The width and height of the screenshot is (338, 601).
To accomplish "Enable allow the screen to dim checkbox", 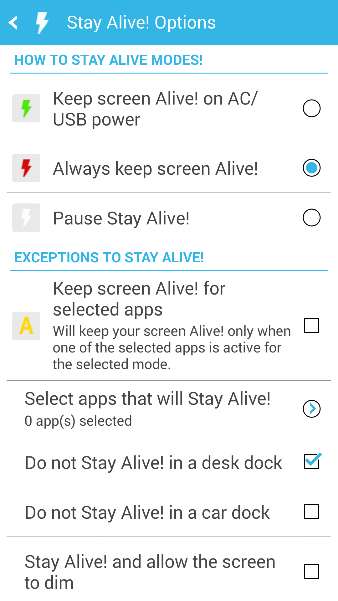I will tap(311, 571).
